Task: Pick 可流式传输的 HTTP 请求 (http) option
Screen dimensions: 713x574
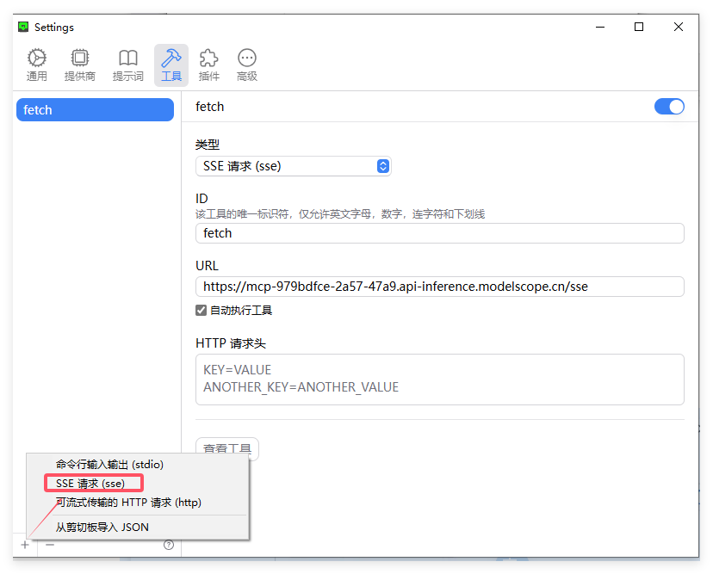Action: pos(128,502)
